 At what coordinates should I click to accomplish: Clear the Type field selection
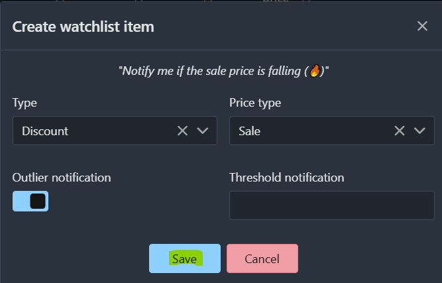[x=183, y=131]
